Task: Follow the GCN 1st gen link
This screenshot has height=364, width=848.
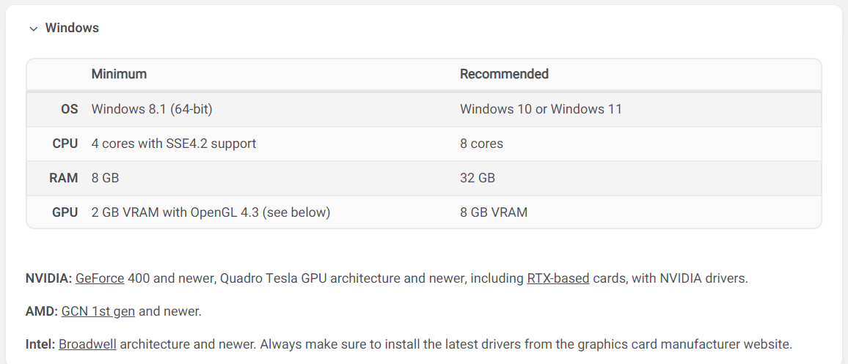Action: (x=98, y=311)
